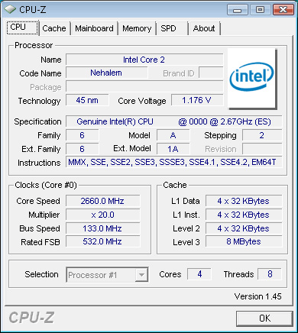The height and width of the screenshot is (333, 298).
Task: Click the Threads count field
Action: pyautogui.click(x=270, y=274)
